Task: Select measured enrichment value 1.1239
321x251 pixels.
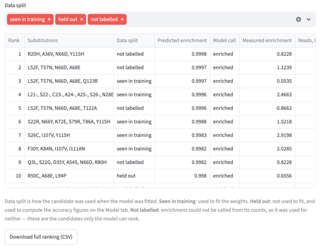Action: coord(267,67)
